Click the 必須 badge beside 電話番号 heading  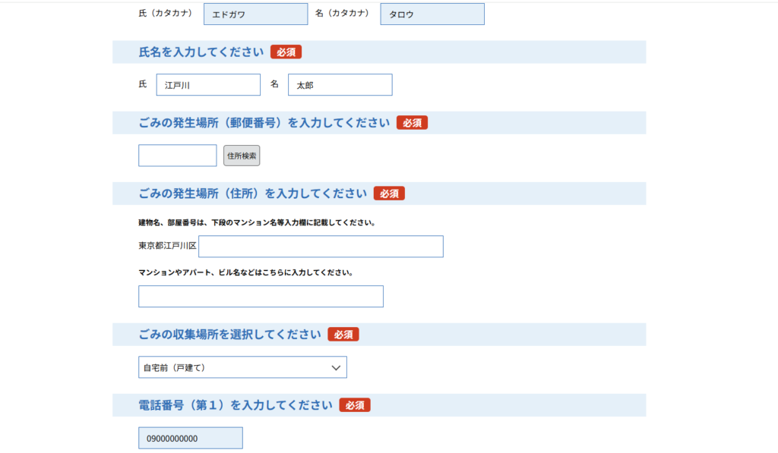(355, 405)
